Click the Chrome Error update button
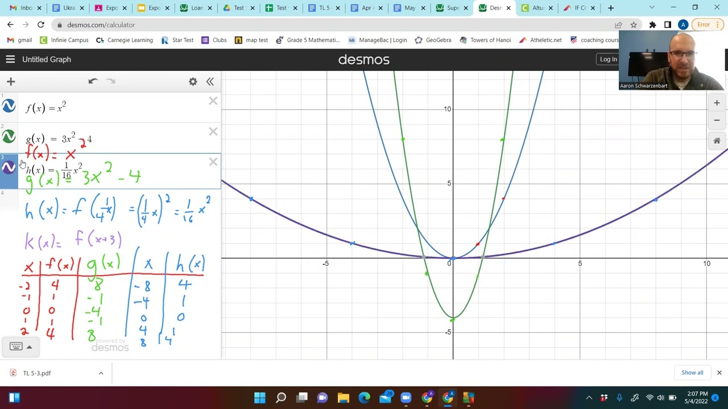 click(707, 25)
